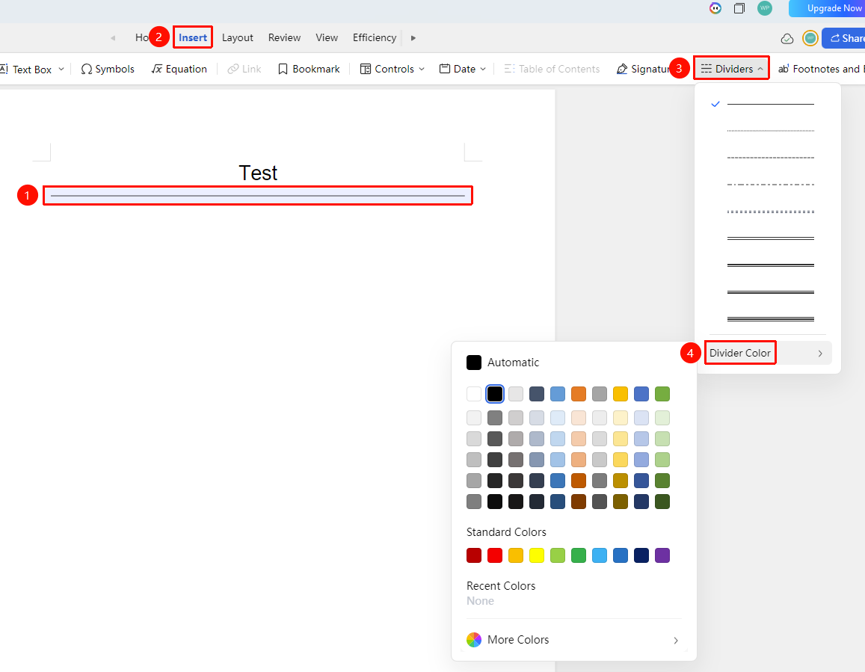Viewport: 865px width, 672px height.
Task: Open the WP user account avatar
Action: 765,8
